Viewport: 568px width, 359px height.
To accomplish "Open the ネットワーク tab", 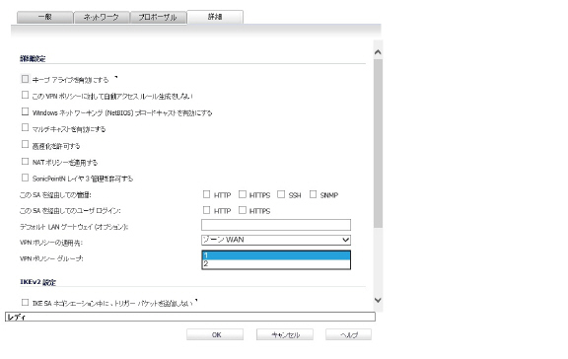I will (102, 17).
